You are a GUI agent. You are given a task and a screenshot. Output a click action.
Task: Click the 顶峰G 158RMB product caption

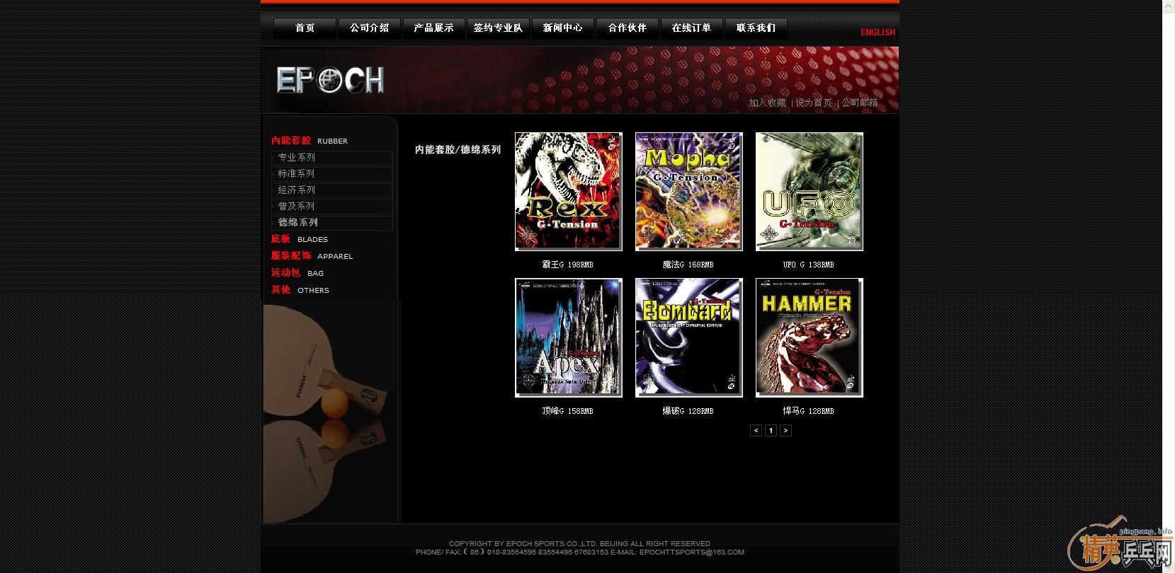(x=568, y=411)
